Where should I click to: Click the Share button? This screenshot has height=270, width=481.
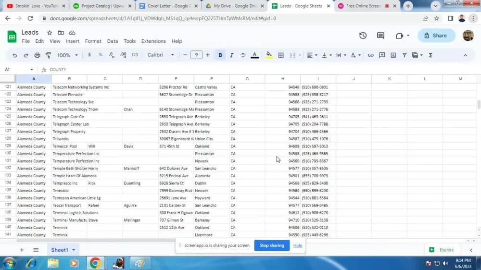436,36
